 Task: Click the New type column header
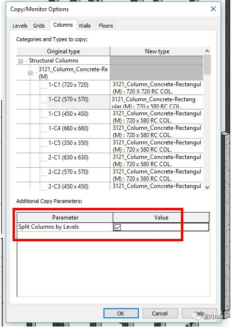157,51
